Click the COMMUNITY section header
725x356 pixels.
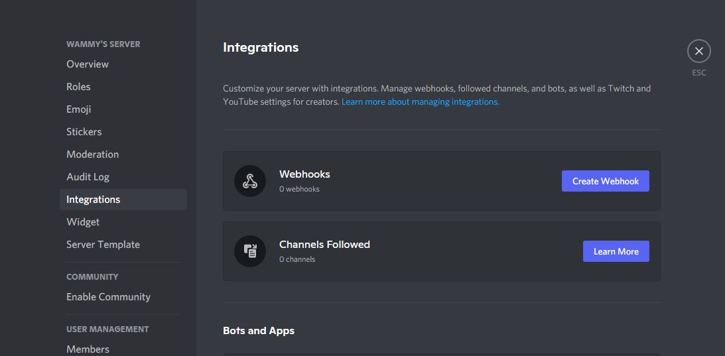[92, 277]
